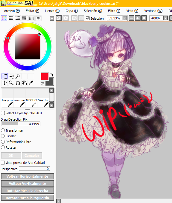Swap foreground and background colors
The height and width of the screenshot is (203, 172).
pos(52,75)
